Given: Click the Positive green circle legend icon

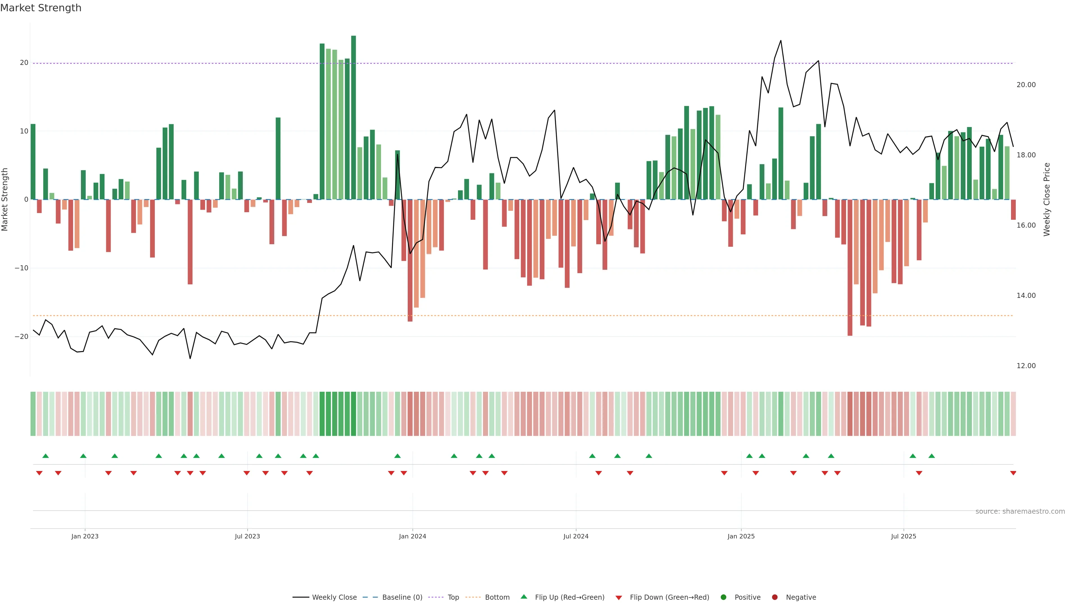Looking at the screenshot, I should [723, 597].
